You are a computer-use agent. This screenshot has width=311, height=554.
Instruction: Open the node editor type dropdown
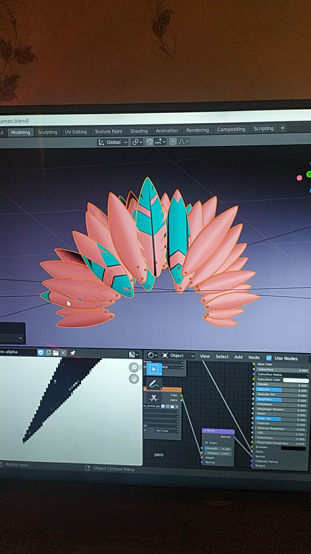(x=152, y=355)
